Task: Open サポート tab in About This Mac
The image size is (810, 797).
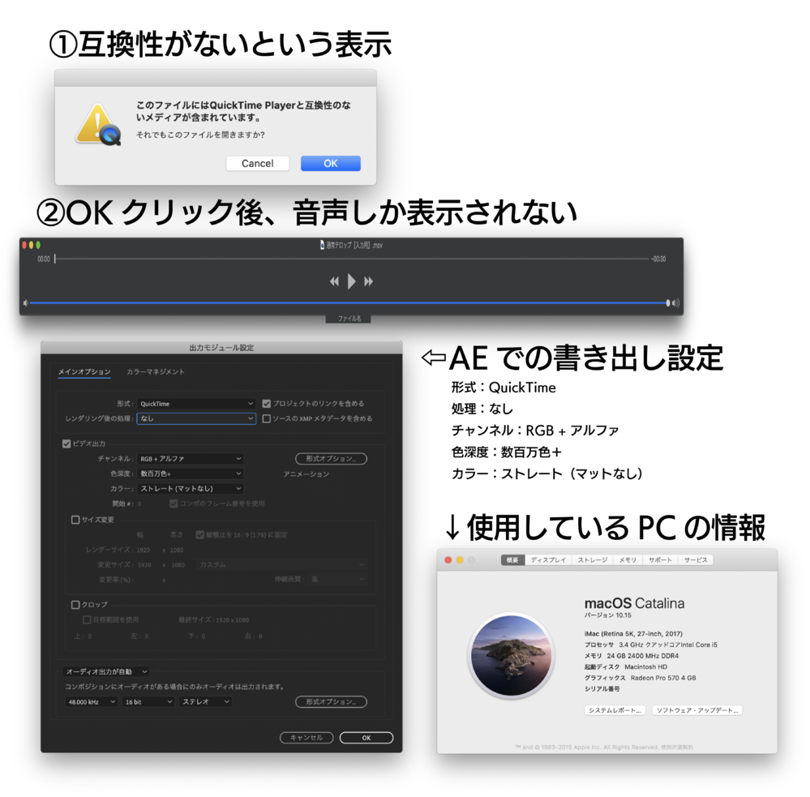Action: click(x=660, y=560)
